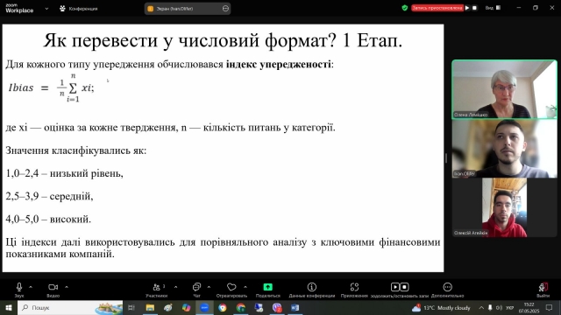Click the red Запись приостановлена indicator
Screen dimensions: 561x315
tap(437, 8)
